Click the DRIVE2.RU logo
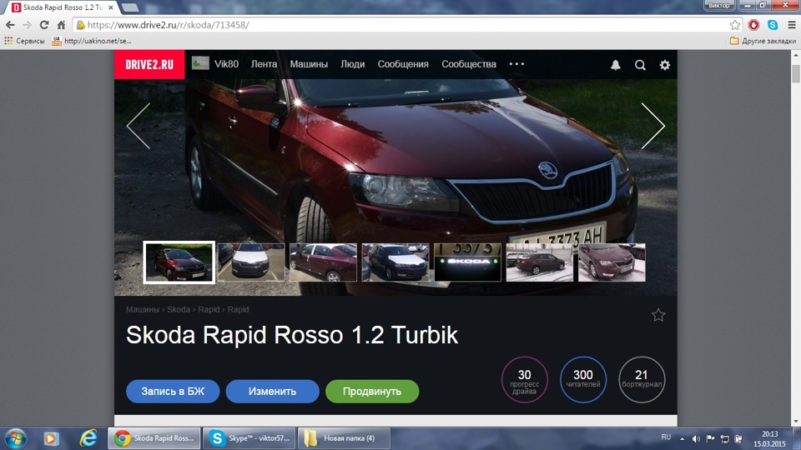 [149, 65]
